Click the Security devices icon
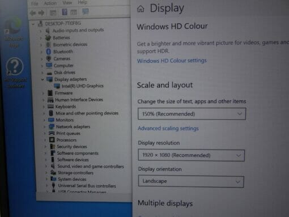 52,146
